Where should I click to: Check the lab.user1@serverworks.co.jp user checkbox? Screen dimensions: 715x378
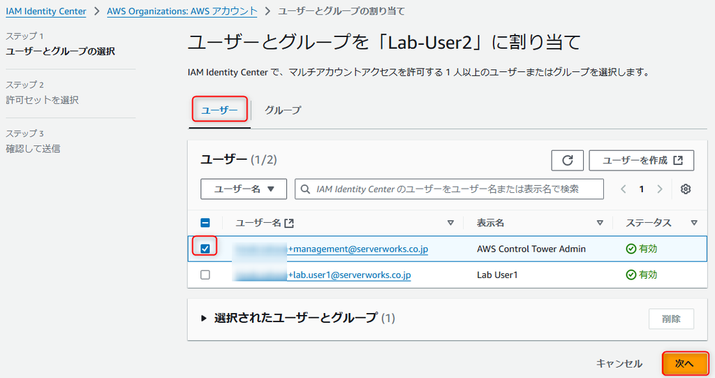point(205,275)
